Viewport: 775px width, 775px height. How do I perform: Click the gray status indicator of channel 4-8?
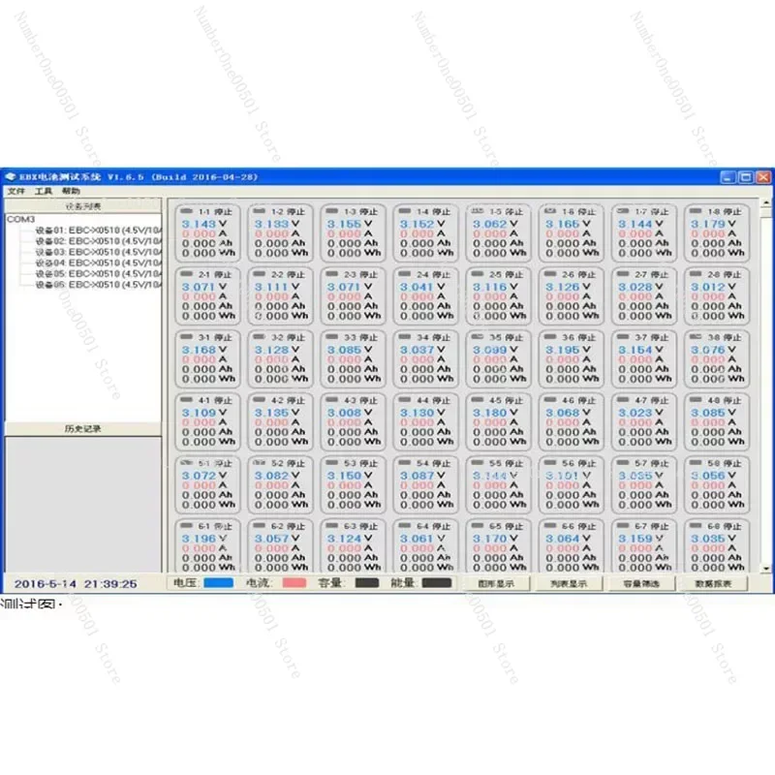click(696, 399)
